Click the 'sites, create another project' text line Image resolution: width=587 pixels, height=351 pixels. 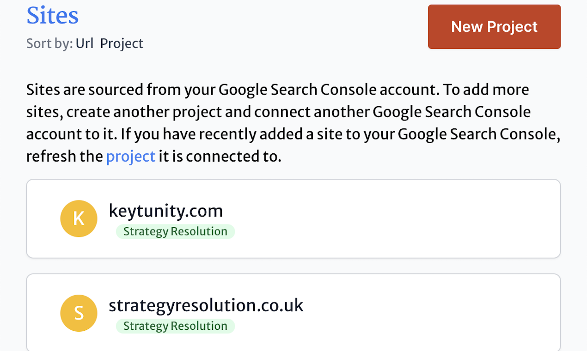(x=277, y=112)
